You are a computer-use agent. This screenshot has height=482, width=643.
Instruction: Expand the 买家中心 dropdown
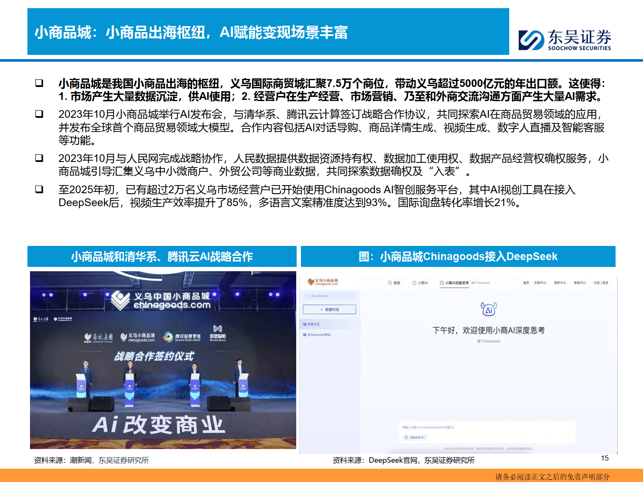pos(541,283)
